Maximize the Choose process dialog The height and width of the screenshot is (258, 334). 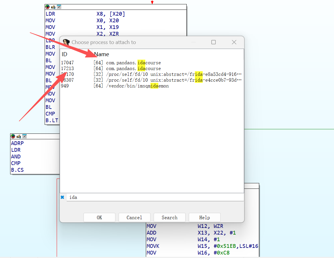pos(213,42)
